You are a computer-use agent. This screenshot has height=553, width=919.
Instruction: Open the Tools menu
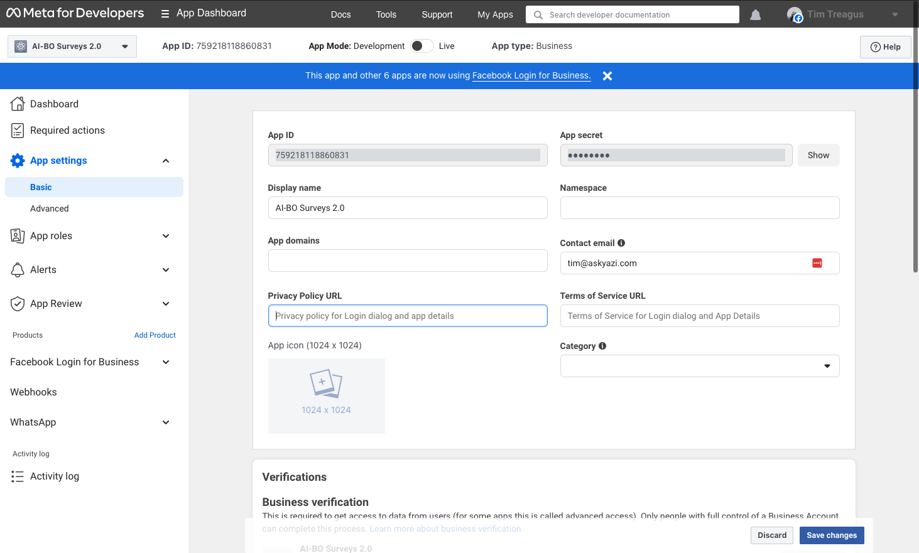click(386, 14)
